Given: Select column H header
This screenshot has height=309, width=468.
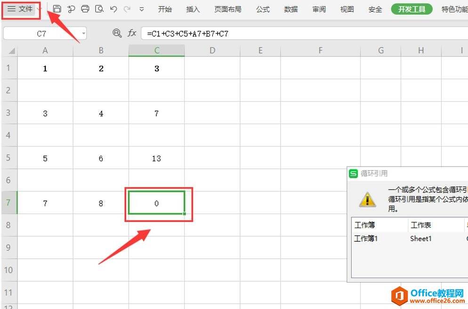Looking at the screenshot, I should coord(421,50).
